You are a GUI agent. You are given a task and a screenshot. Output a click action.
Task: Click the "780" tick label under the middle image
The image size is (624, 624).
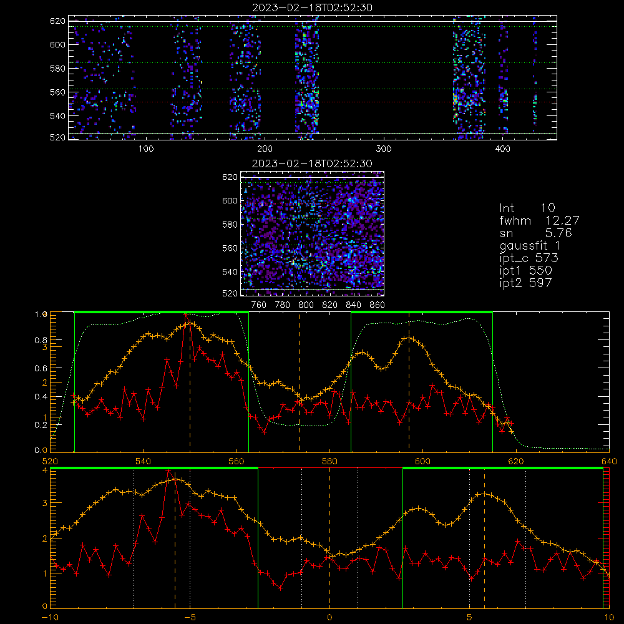click(283, 305)
